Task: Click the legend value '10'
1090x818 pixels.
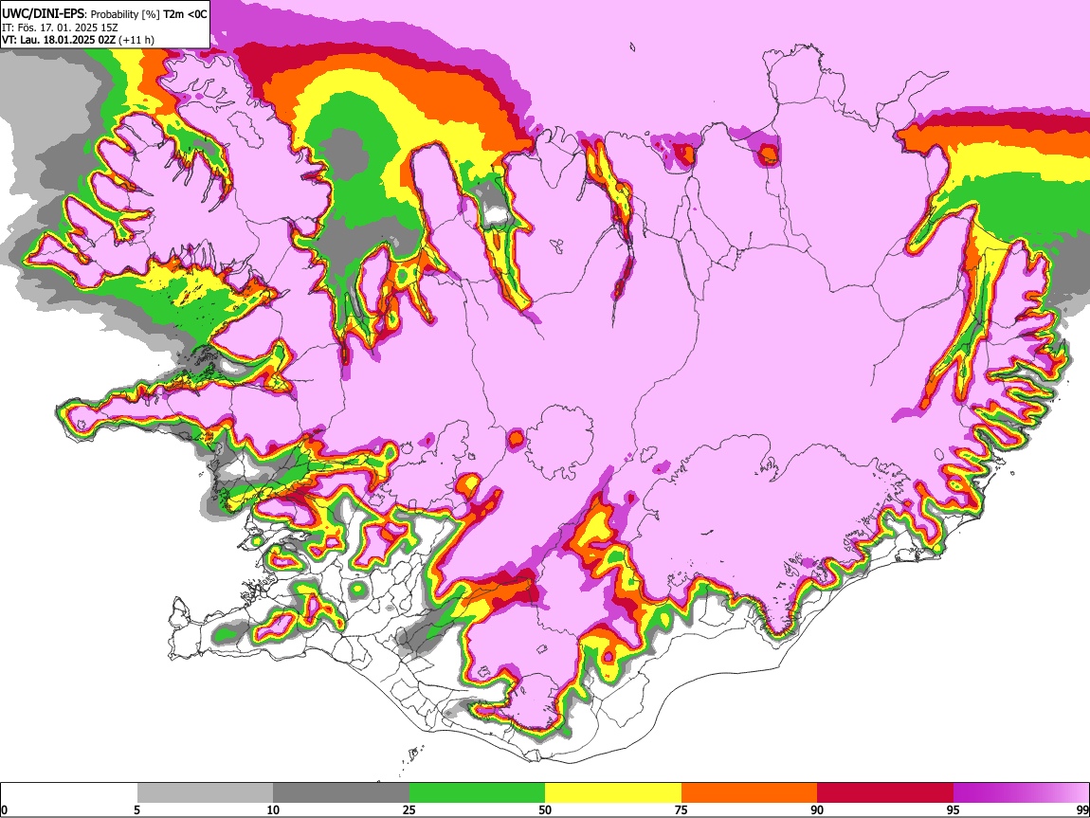Action: [273, 809]
